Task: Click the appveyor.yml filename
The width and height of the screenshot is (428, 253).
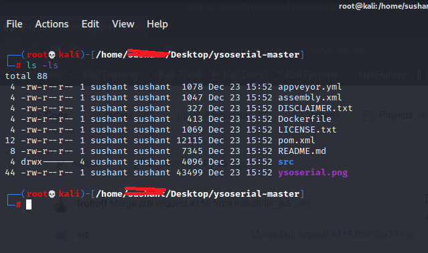Action: 310,87
